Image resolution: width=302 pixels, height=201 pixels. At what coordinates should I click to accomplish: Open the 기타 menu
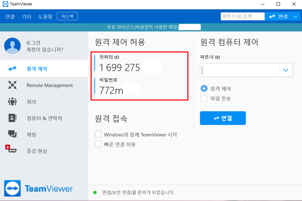27,16
